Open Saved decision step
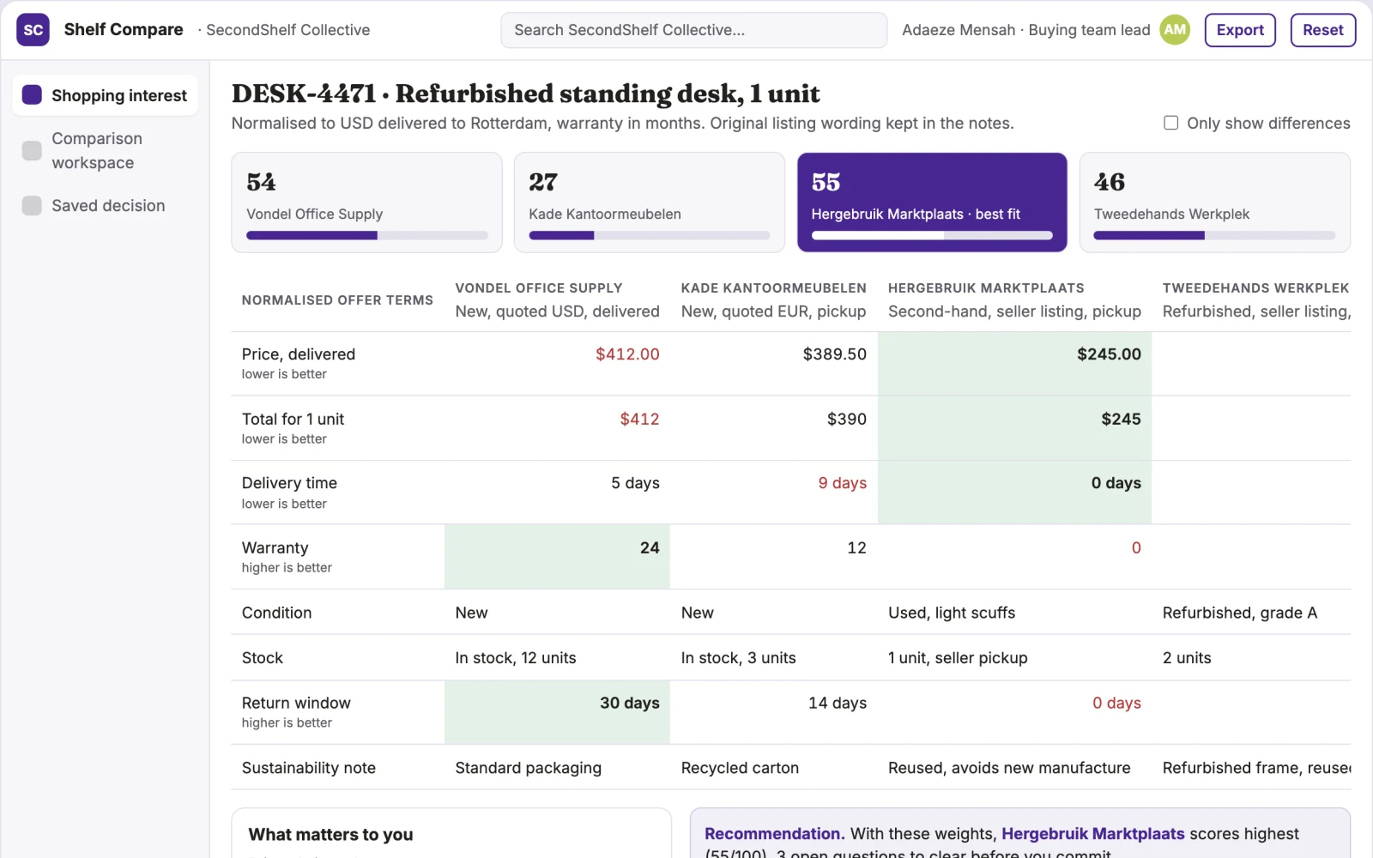The width and height of the screenshot is (1373, 858). (105, 206)
